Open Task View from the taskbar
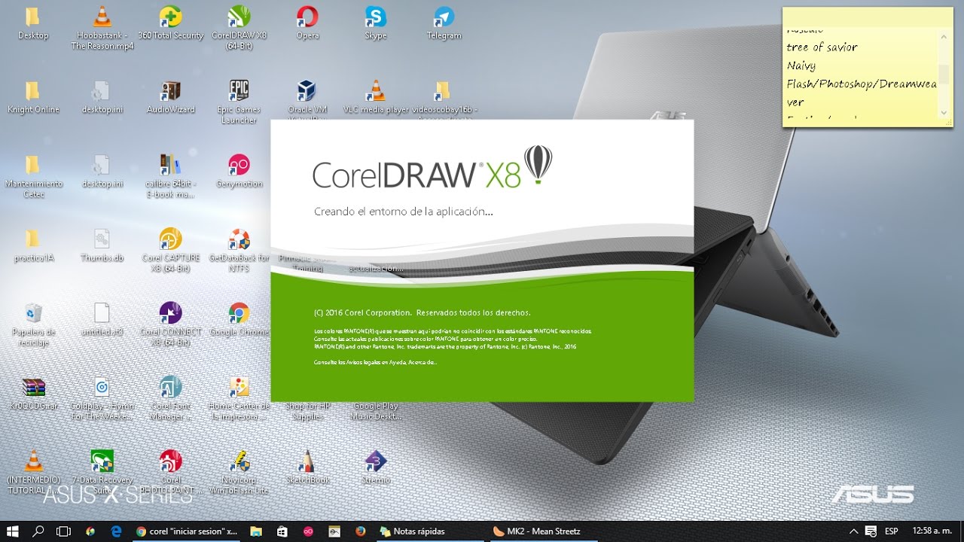 coord(64,531)
